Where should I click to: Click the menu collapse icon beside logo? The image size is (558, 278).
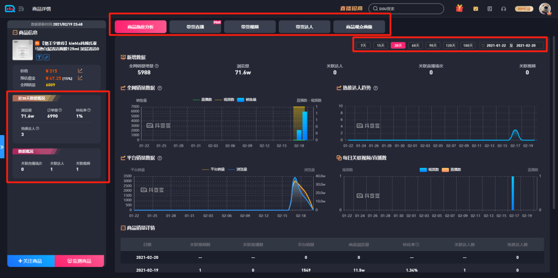coord(21,8)
